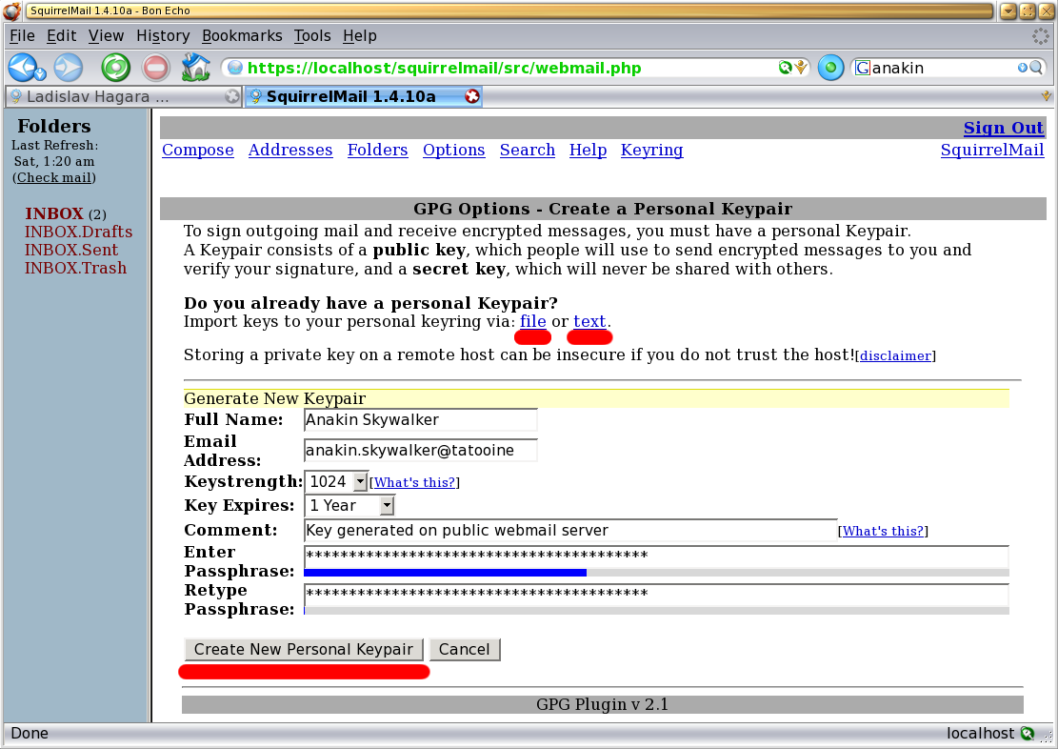This screenshot has width=1058, height=749.
Task: Open the INBOX folder
Action: coord(54,213)
